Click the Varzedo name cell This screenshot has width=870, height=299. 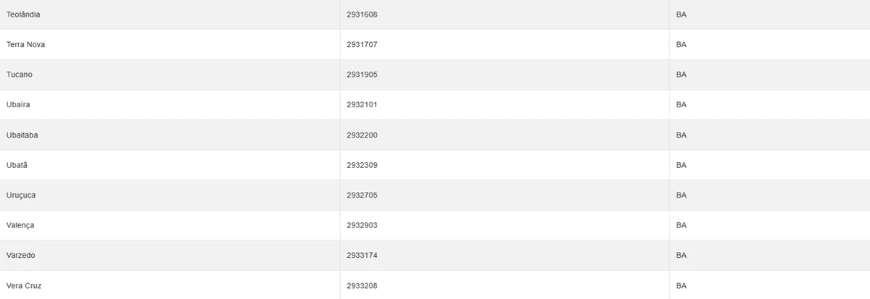(21, 256)
